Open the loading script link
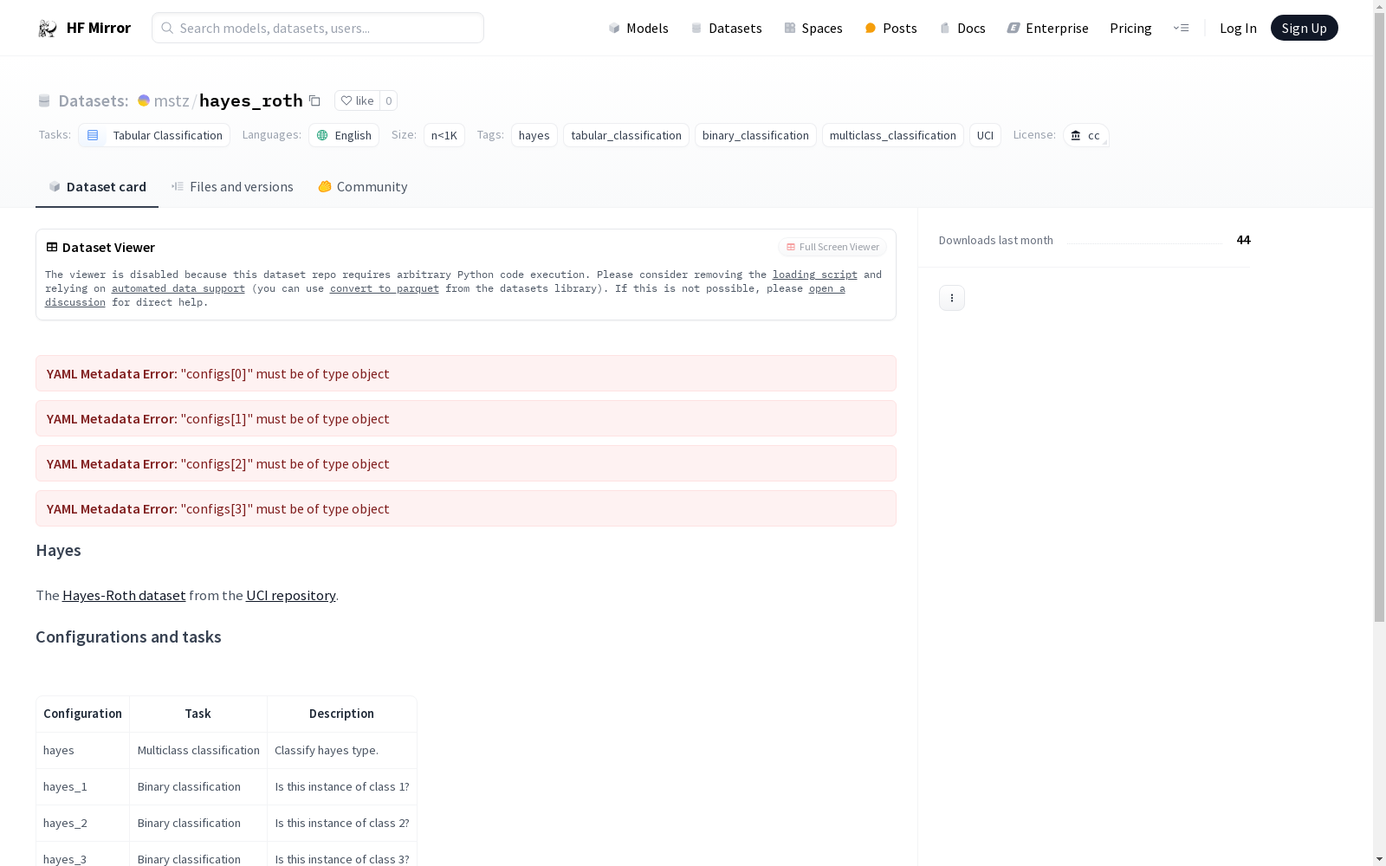This screenshot has height=866, width=1386. [x=814, y=275]
